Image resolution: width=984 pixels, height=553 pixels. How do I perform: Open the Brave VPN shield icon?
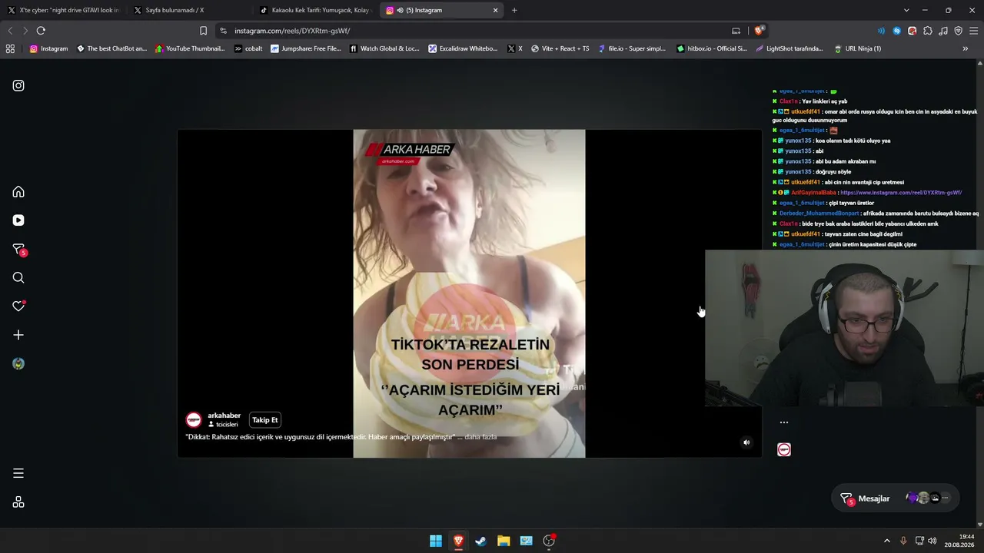click(x=958, y=31)
